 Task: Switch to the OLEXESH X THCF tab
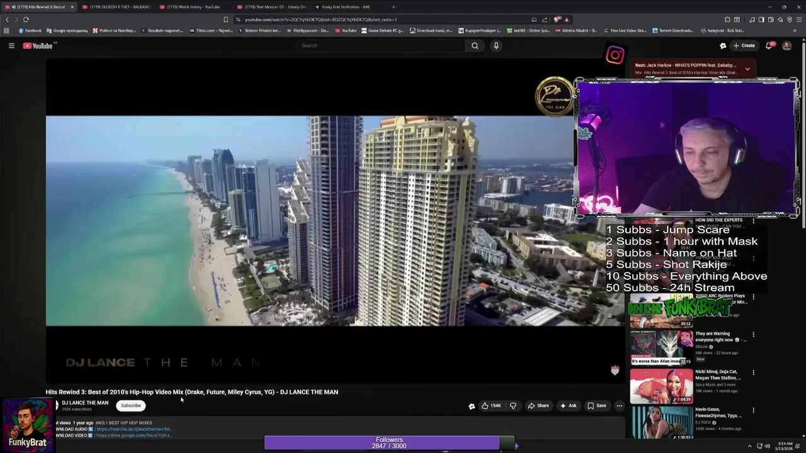116,7
